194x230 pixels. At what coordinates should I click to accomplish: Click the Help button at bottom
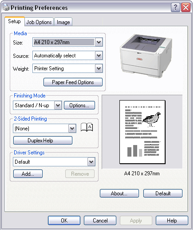[x=172, y=221]
